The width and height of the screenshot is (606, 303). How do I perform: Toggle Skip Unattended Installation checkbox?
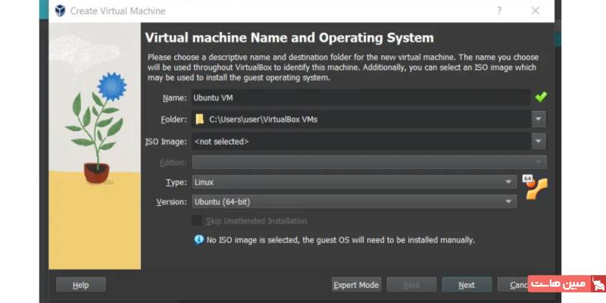click(197, 220)
